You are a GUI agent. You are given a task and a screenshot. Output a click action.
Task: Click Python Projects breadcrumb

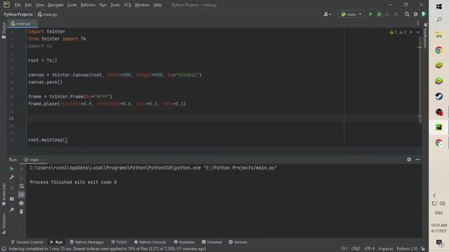pos(18,14)
